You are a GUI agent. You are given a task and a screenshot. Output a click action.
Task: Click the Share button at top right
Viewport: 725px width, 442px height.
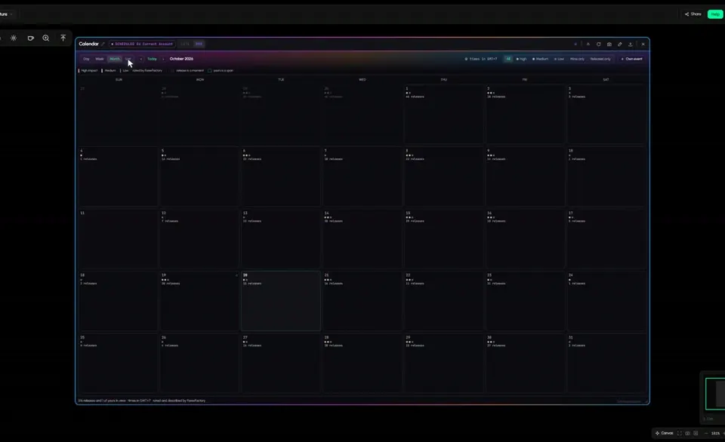click(693, 14)
